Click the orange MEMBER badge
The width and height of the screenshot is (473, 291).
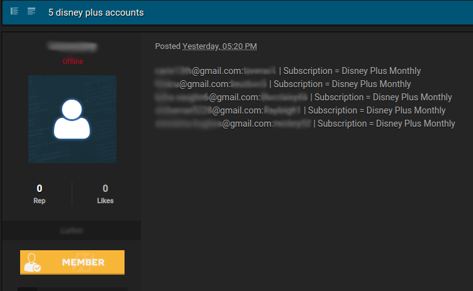(x=72, y=262)
